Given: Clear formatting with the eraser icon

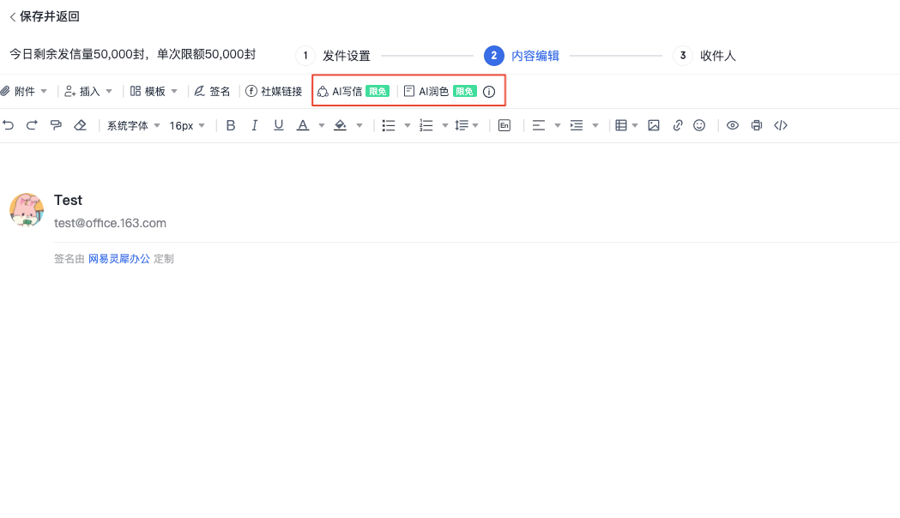Looking at the screenshot, I should (80, 125).
